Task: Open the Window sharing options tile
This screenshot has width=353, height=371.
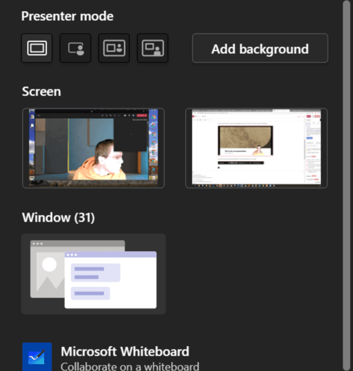Action: (x=93, y=274)
